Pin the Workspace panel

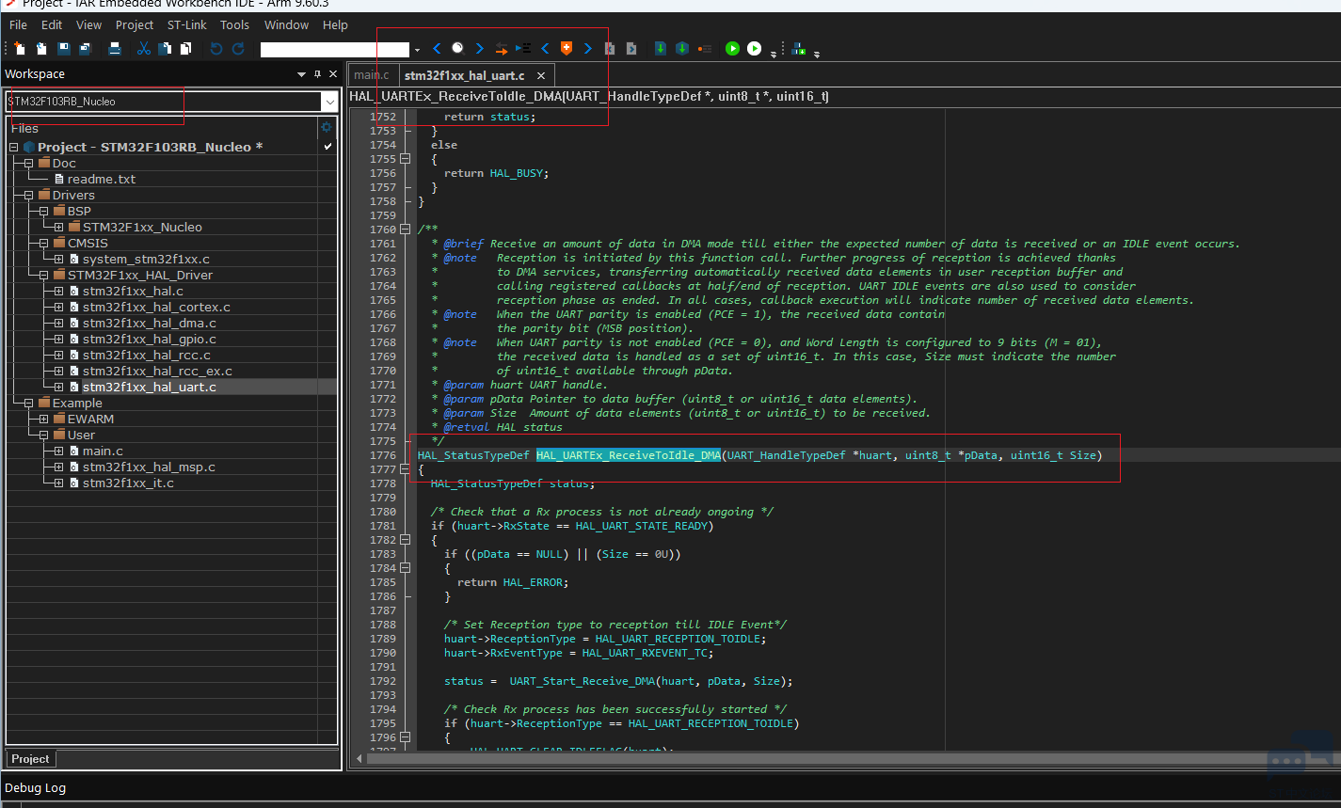tap(317, 74)
